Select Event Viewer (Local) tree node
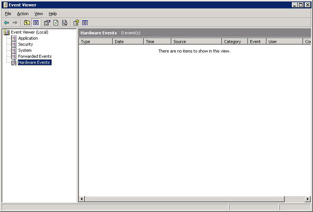This screenshot has height=212, width=313. pos(29,32)
